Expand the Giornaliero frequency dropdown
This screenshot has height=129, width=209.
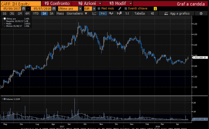point(85,14)
